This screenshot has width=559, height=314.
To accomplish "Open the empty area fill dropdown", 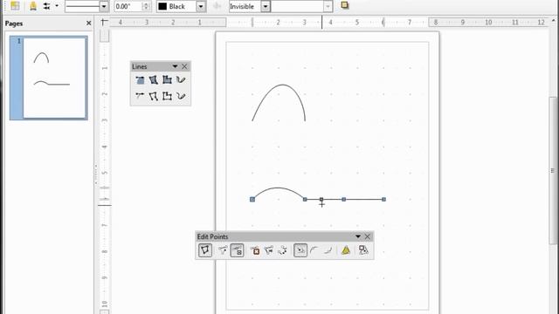I will tap(328, 6).
